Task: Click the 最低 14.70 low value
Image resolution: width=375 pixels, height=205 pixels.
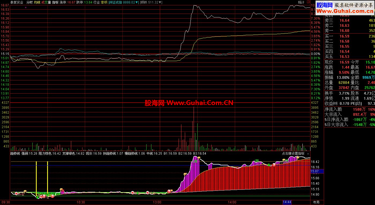Action: coord(370,72)
